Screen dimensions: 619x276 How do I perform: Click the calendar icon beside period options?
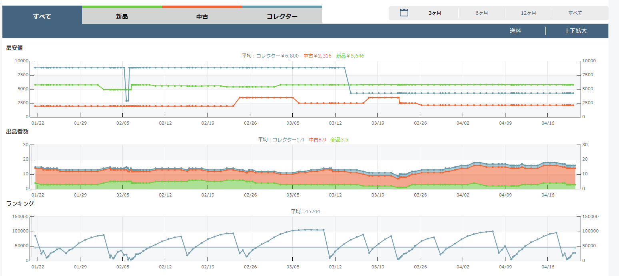click(404, 13)
